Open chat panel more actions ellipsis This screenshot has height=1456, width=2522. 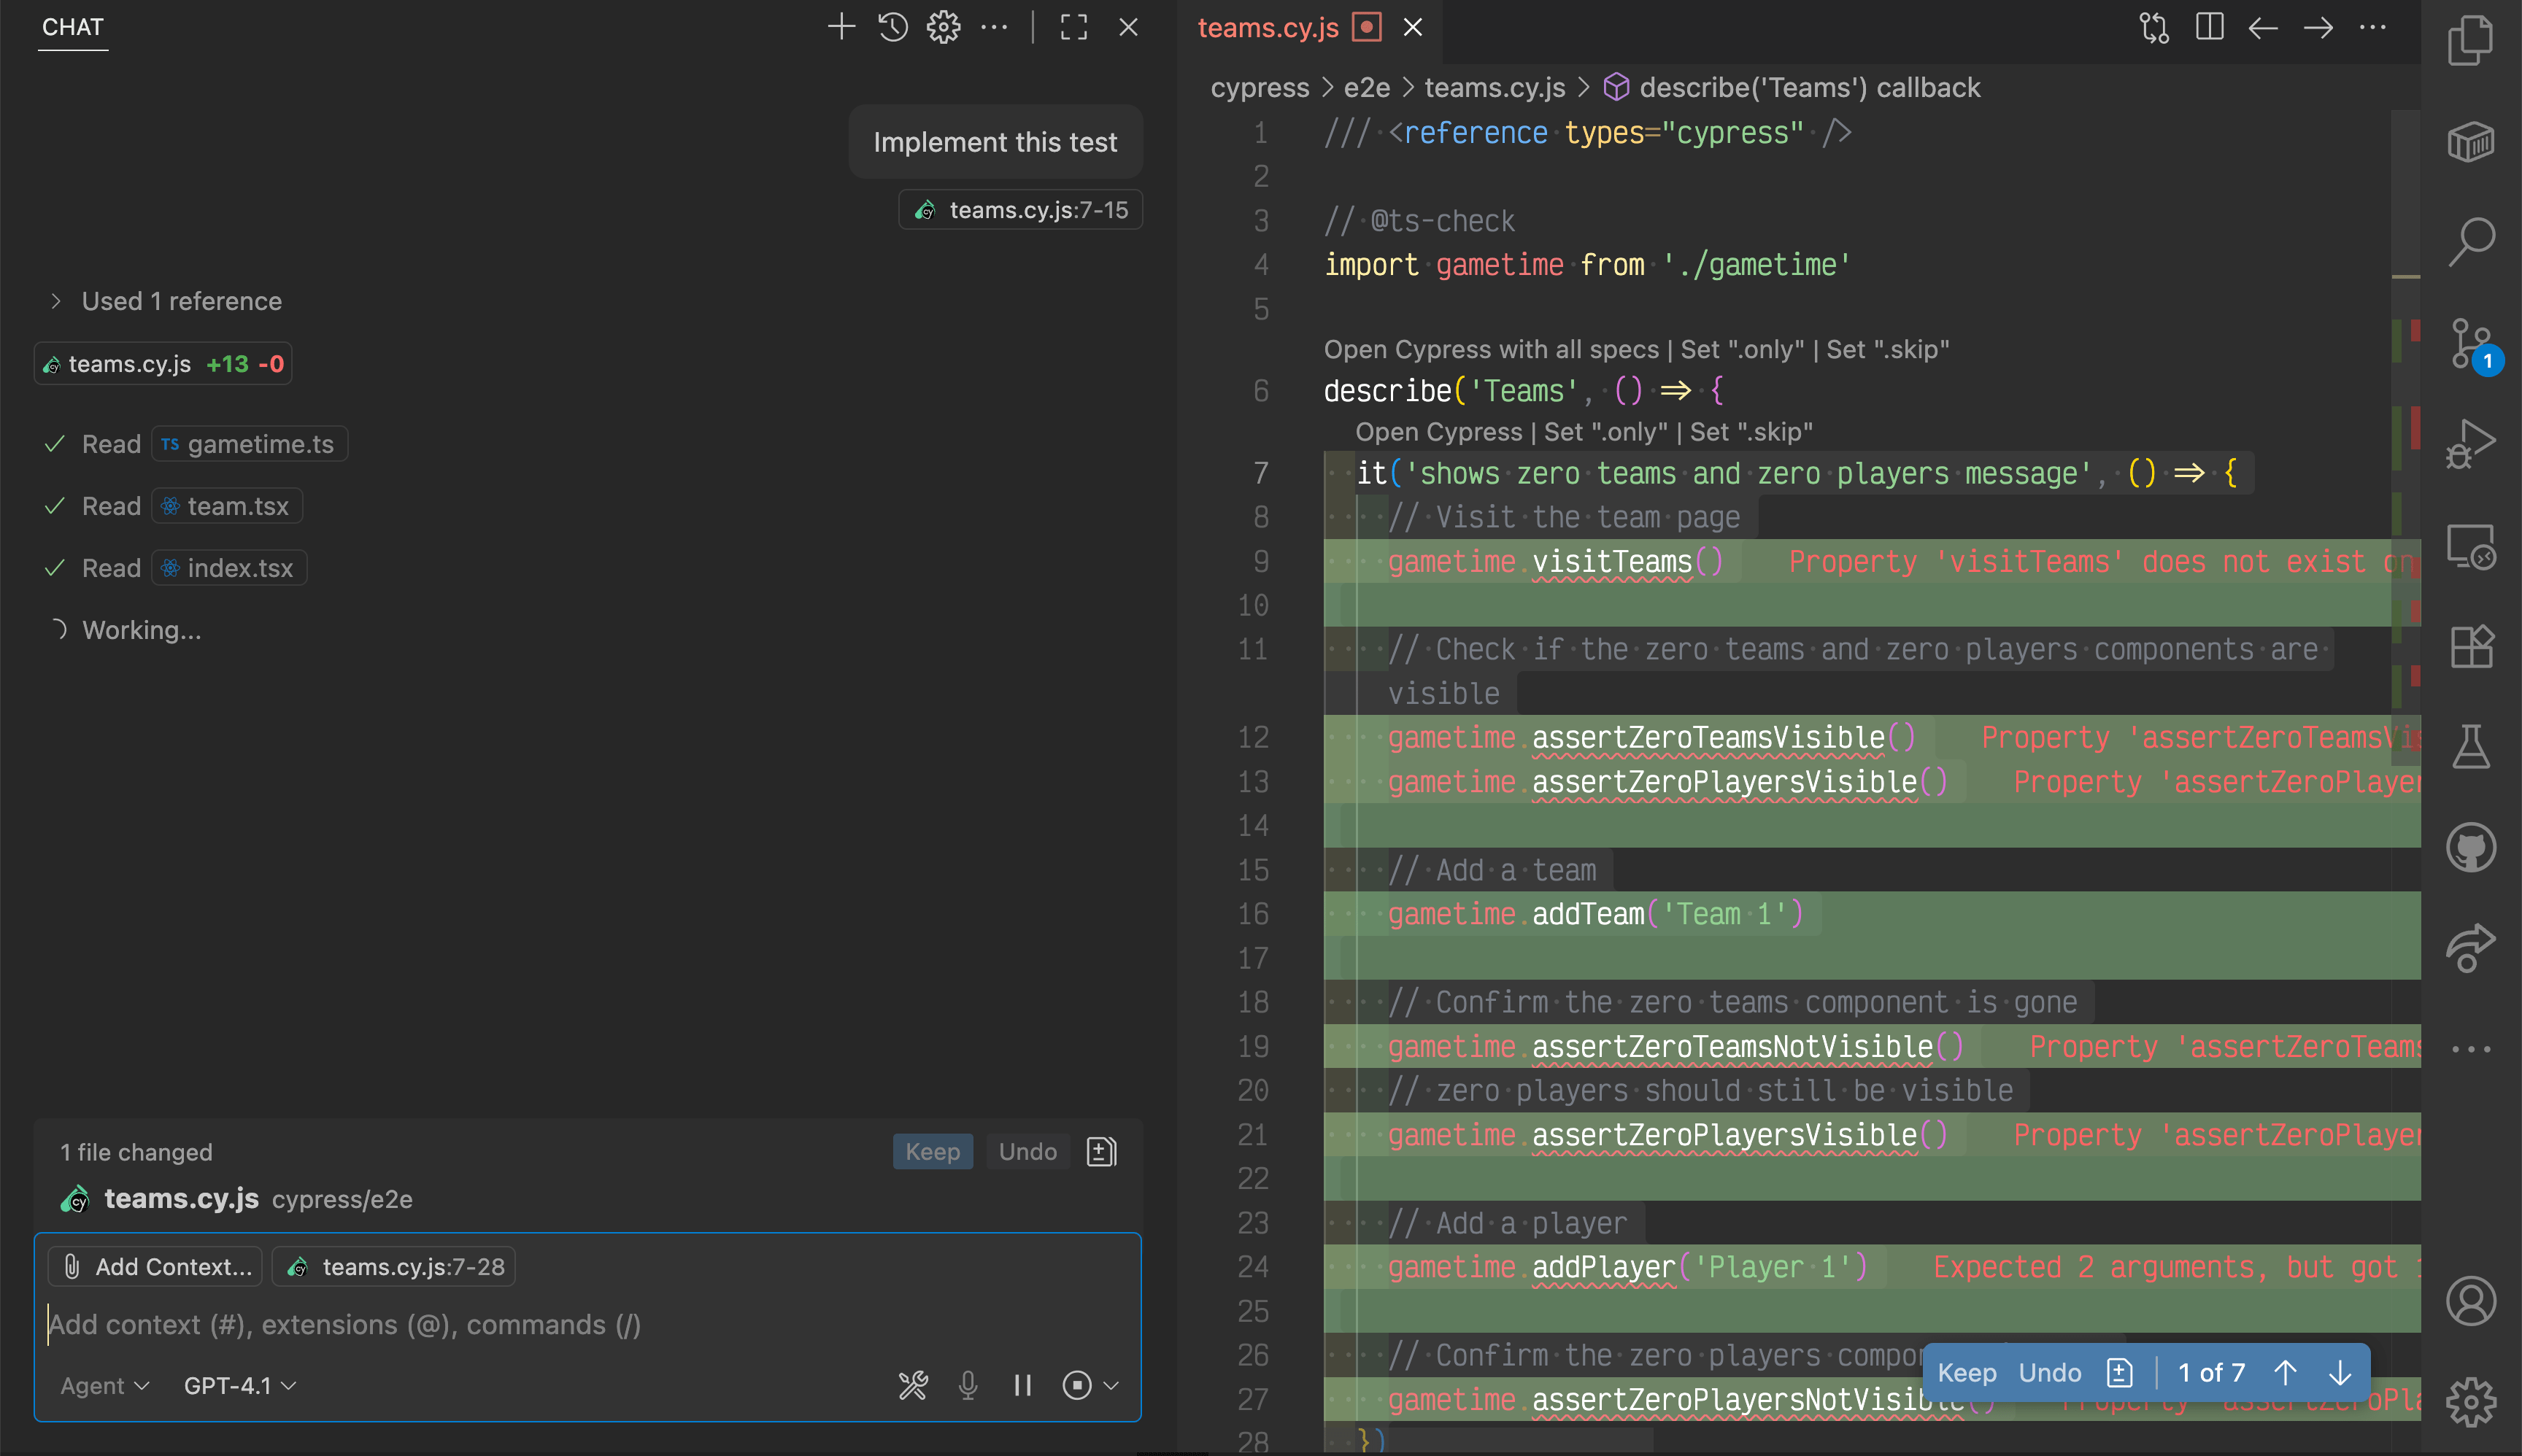click(x=995, y=27)
